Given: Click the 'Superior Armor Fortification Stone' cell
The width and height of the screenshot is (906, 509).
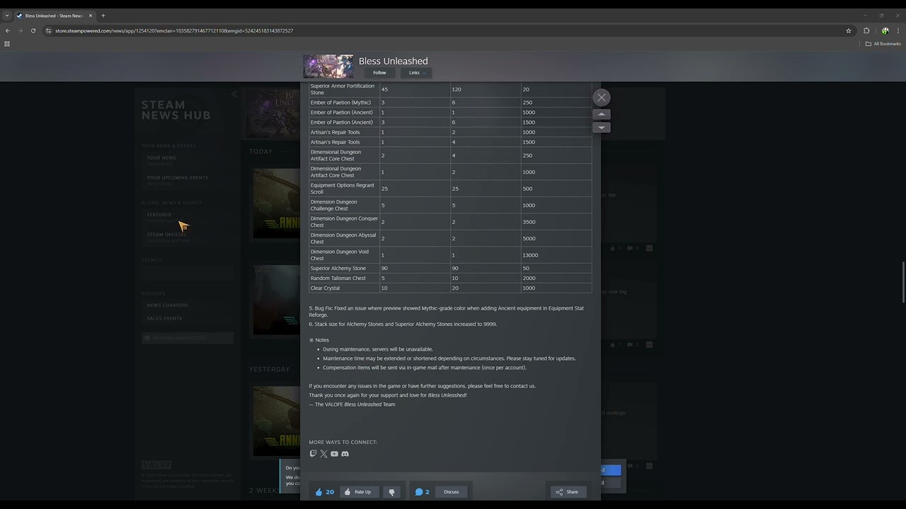Looking at the screenshot, I should tap(344, 89).
